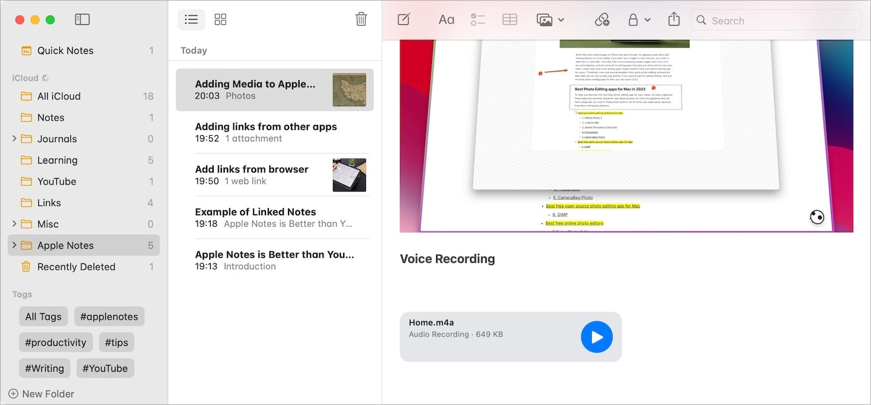Viewport: 871px width, 405px height.
Task: Toggle the sidebar visibility icon
Action: 82,19
